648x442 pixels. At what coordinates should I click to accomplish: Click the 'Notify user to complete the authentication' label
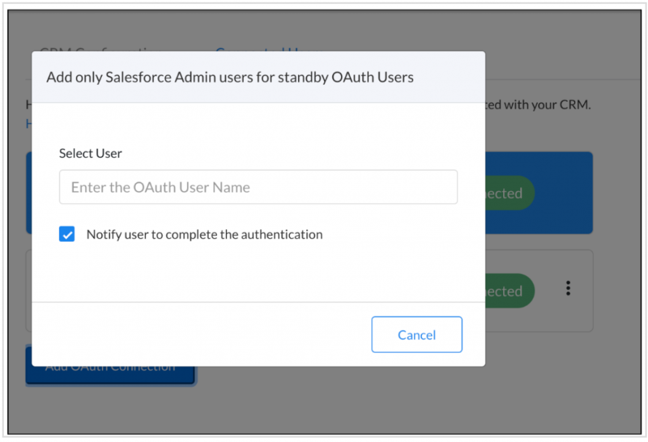[204, 234]
